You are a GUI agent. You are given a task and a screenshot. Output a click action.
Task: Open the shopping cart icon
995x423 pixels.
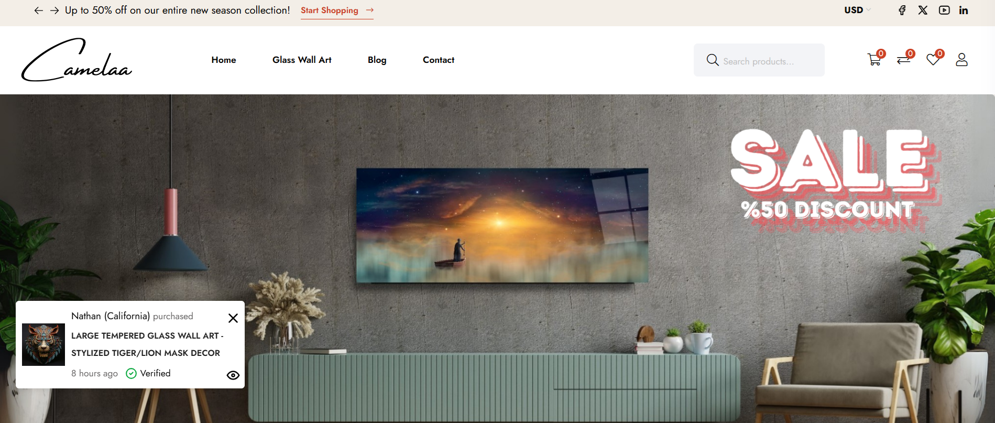pyautogui.click(x=874, y=59)
